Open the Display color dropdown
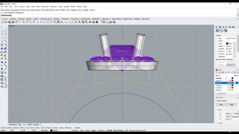This screenshot has width=239, height=134. pos(235,46)
